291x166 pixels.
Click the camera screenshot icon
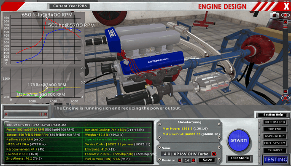[x=274, y=15]
